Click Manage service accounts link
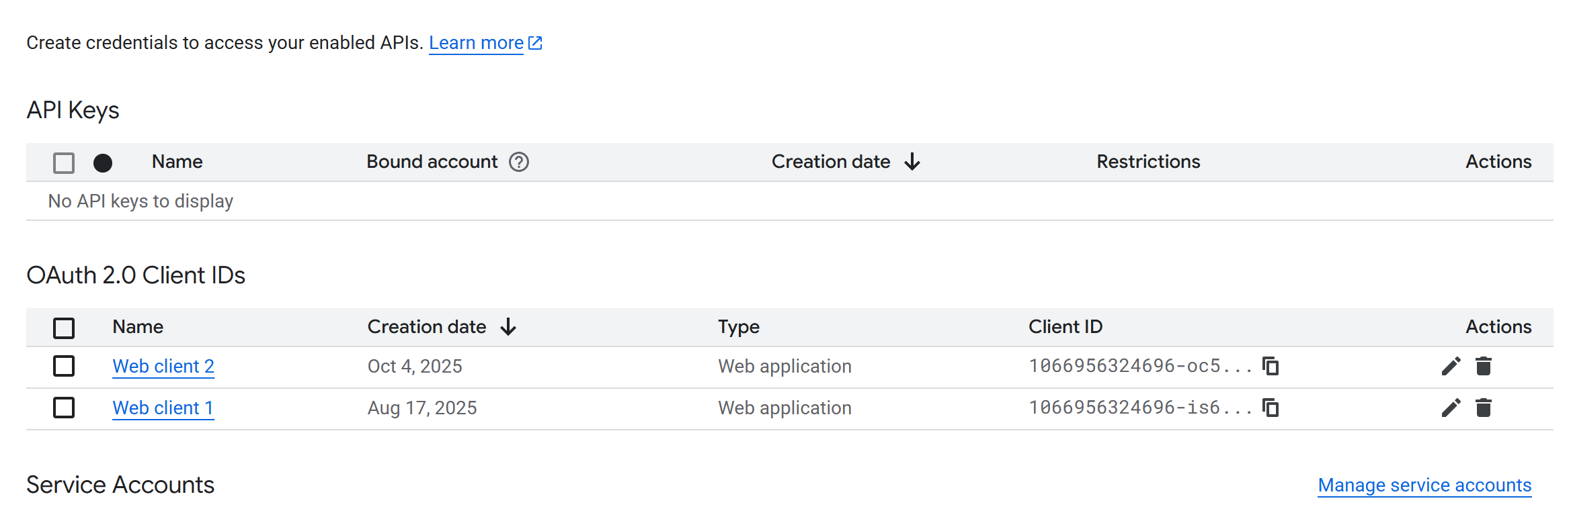 (1424, 485)
